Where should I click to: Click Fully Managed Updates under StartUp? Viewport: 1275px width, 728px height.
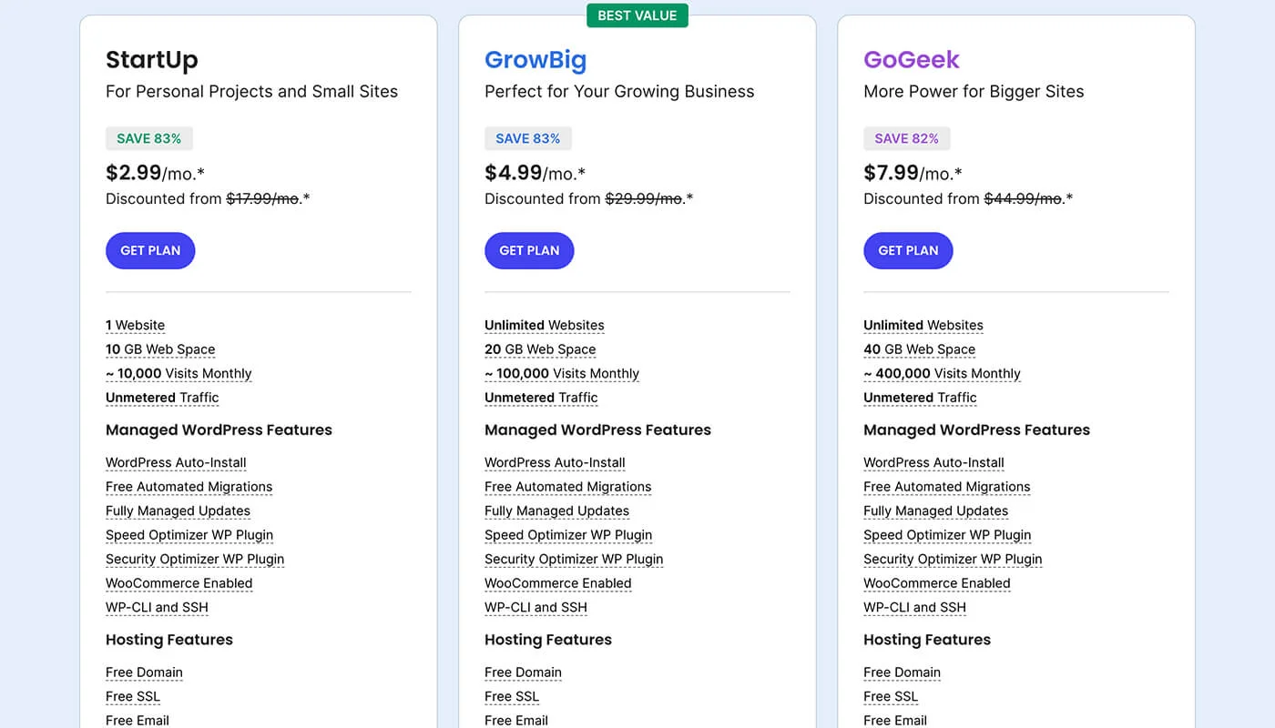click(178, 511)
